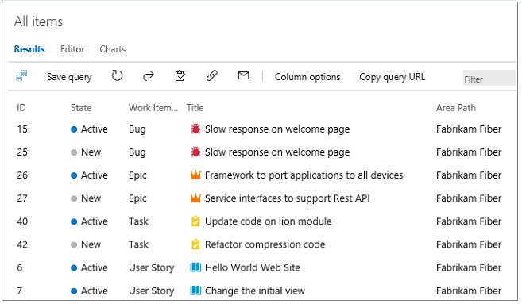The width and height of the screenshot is (522, 304).
Task: Select ID cell 40
Action: click(22, 221)
